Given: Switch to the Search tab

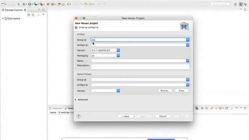Looking at the screenshot, I should pos(69,108).
